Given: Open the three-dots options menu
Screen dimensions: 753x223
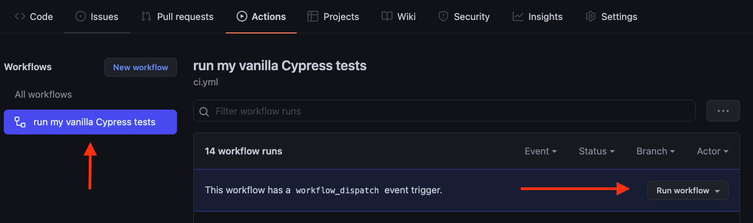Looking at the screenshot, I should [723, 111].
